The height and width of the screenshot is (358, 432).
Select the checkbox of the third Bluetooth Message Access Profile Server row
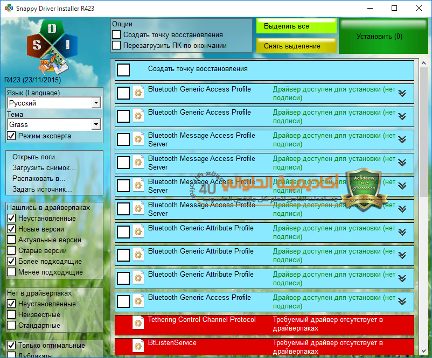[x=123, y=186]
